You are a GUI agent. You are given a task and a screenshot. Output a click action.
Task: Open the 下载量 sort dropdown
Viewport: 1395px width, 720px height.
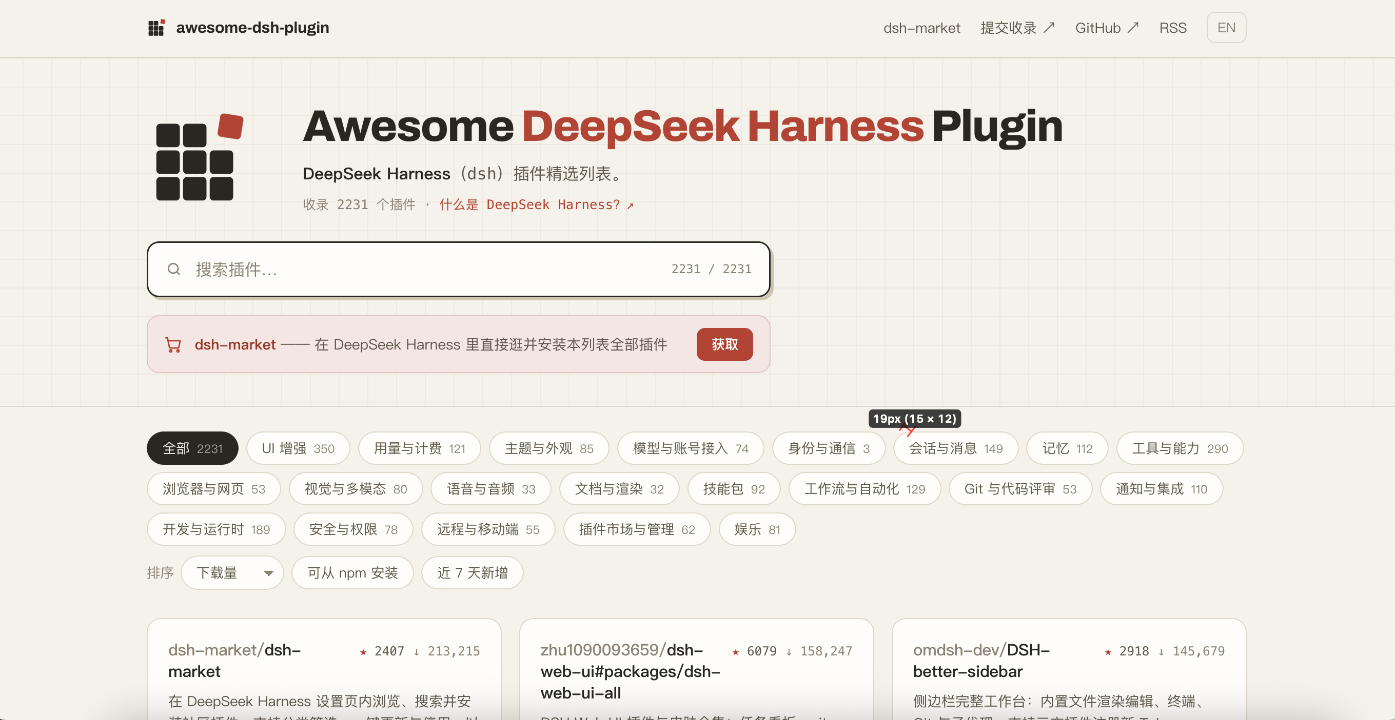(x=232, y=573)
